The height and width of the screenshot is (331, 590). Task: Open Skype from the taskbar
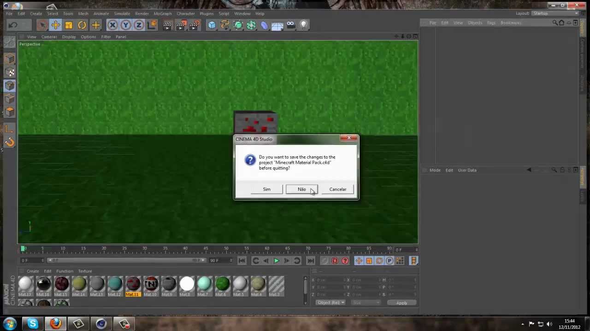pos(33,324)
